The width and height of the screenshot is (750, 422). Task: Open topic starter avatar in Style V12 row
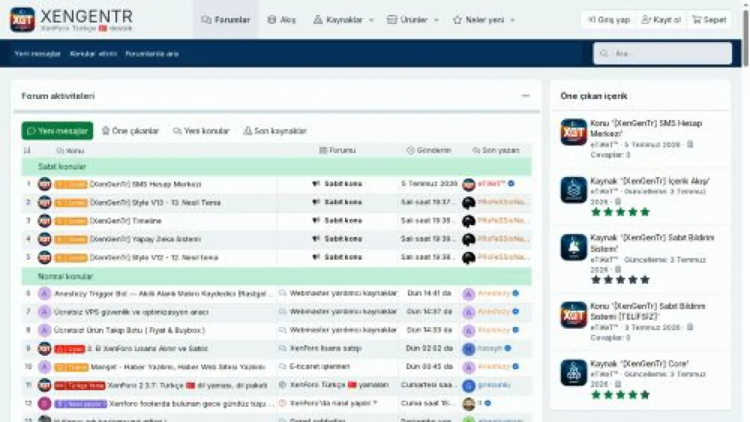pyautogui.click(x=45, y=257)
